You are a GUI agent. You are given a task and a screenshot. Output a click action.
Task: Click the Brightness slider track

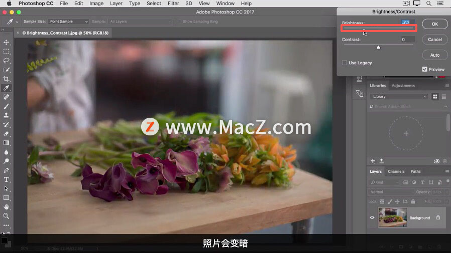click(x=378, y=28)
